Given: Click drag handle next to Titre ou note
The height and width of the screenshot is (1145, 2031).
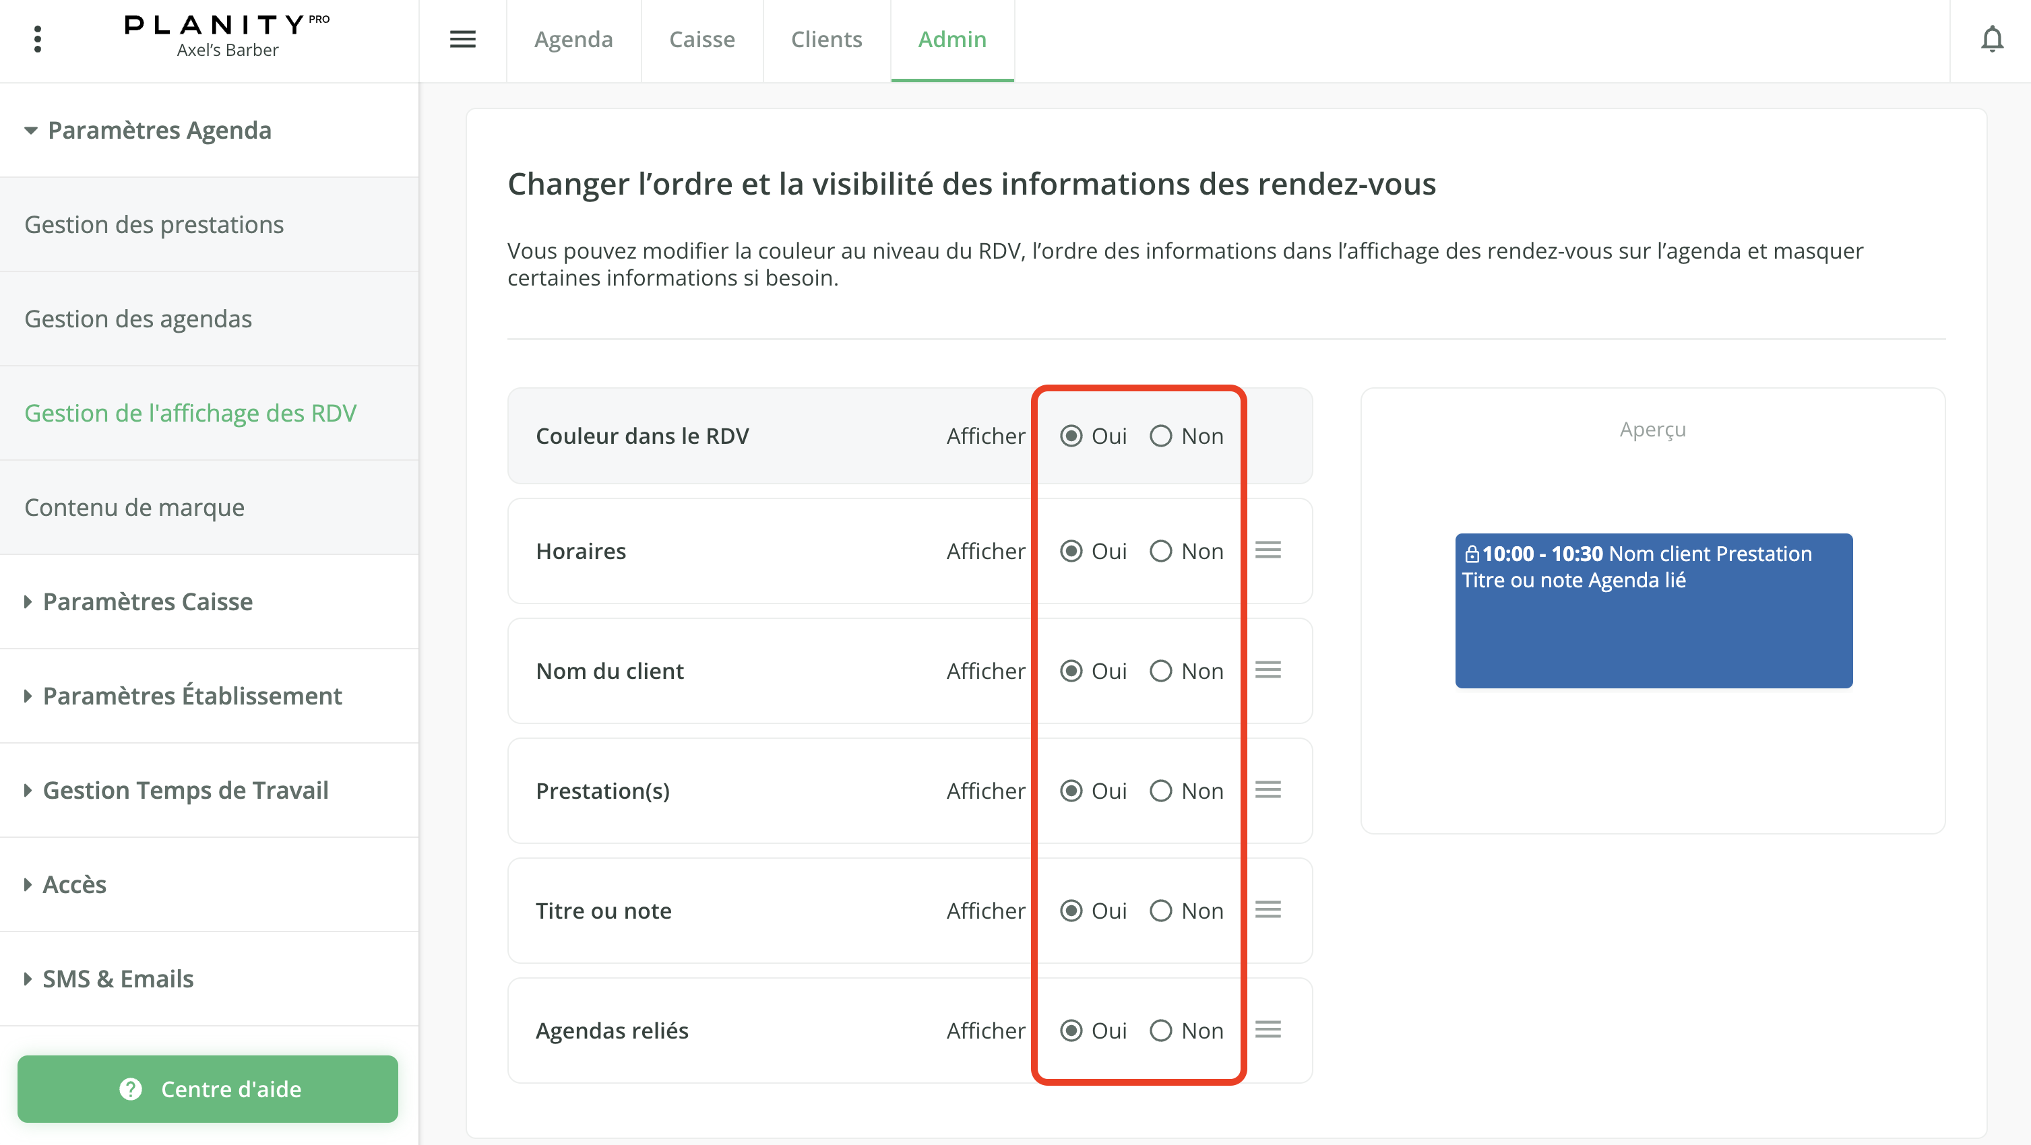Looking at the screenshot, I should pos(1268,909).
